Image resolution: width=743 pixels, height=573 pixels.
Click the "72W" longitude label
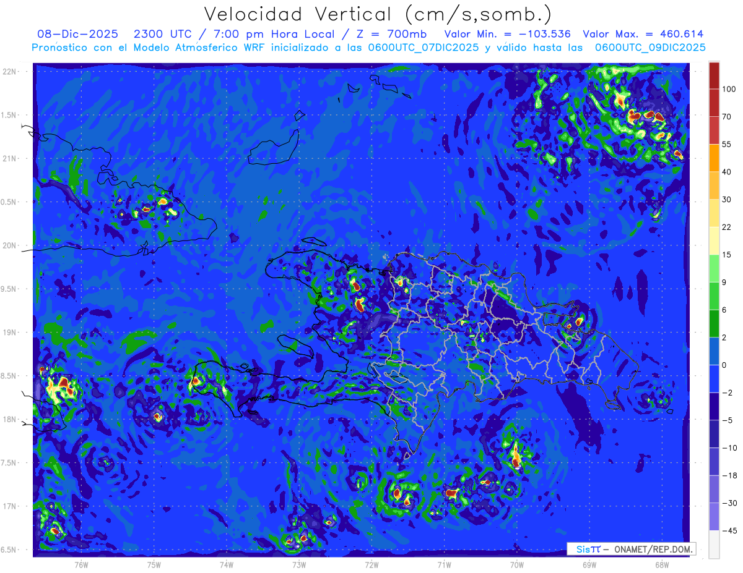click(x=371, y=564)
